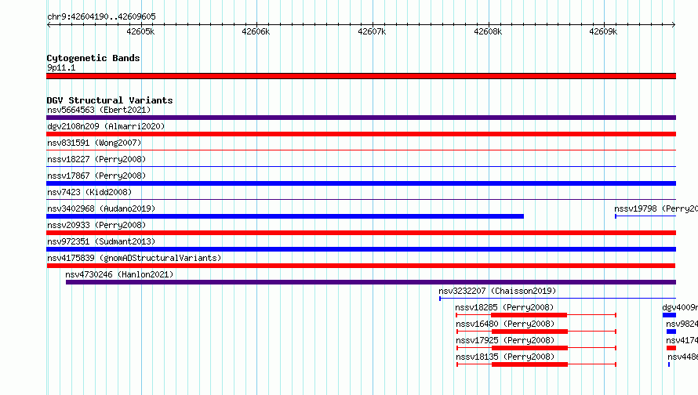Click the nsv448 label at right edge
This screenshot has height=395, width=698.
683,357
